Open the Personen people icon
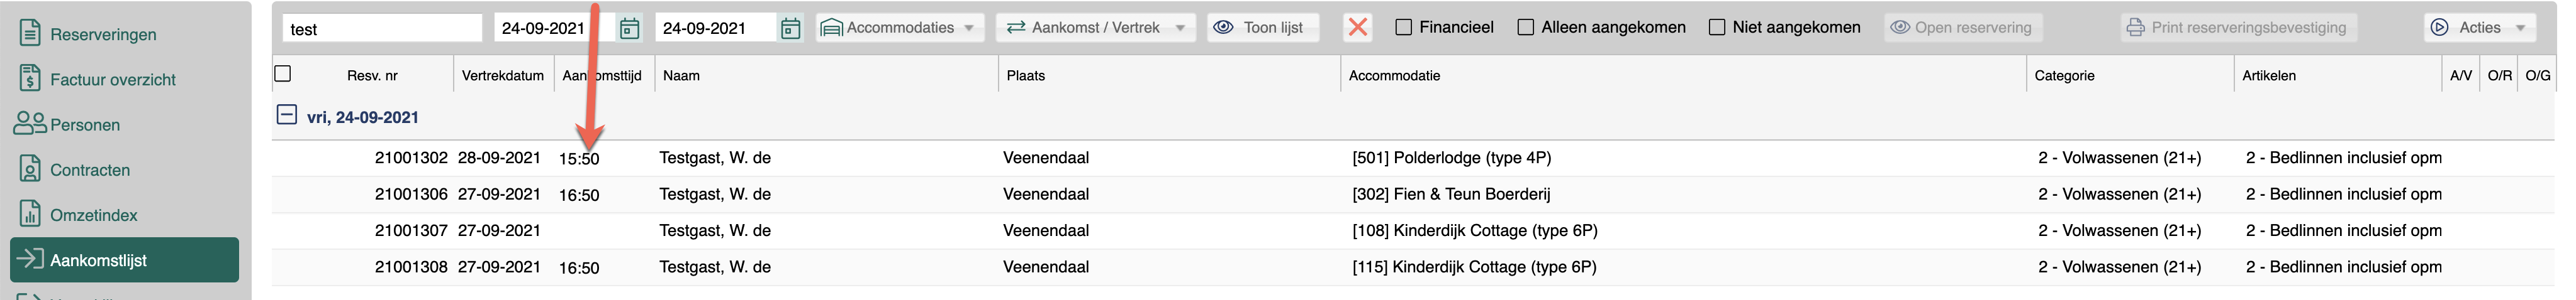 point(31,124)
